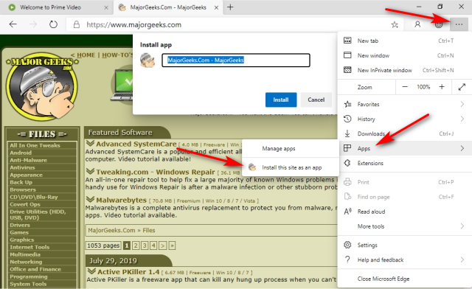Increase zoom with plus button
472x289 pixels.
442,87
